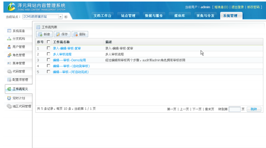Go to 最末页 in pagination
This screenshot has width=266, height=148.
(210, 109)
